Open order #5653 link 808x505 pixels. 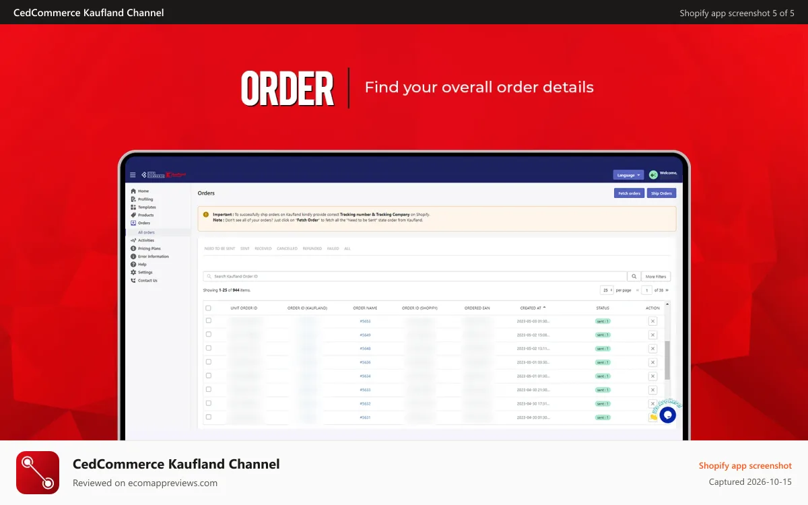[x=365, y=321]
